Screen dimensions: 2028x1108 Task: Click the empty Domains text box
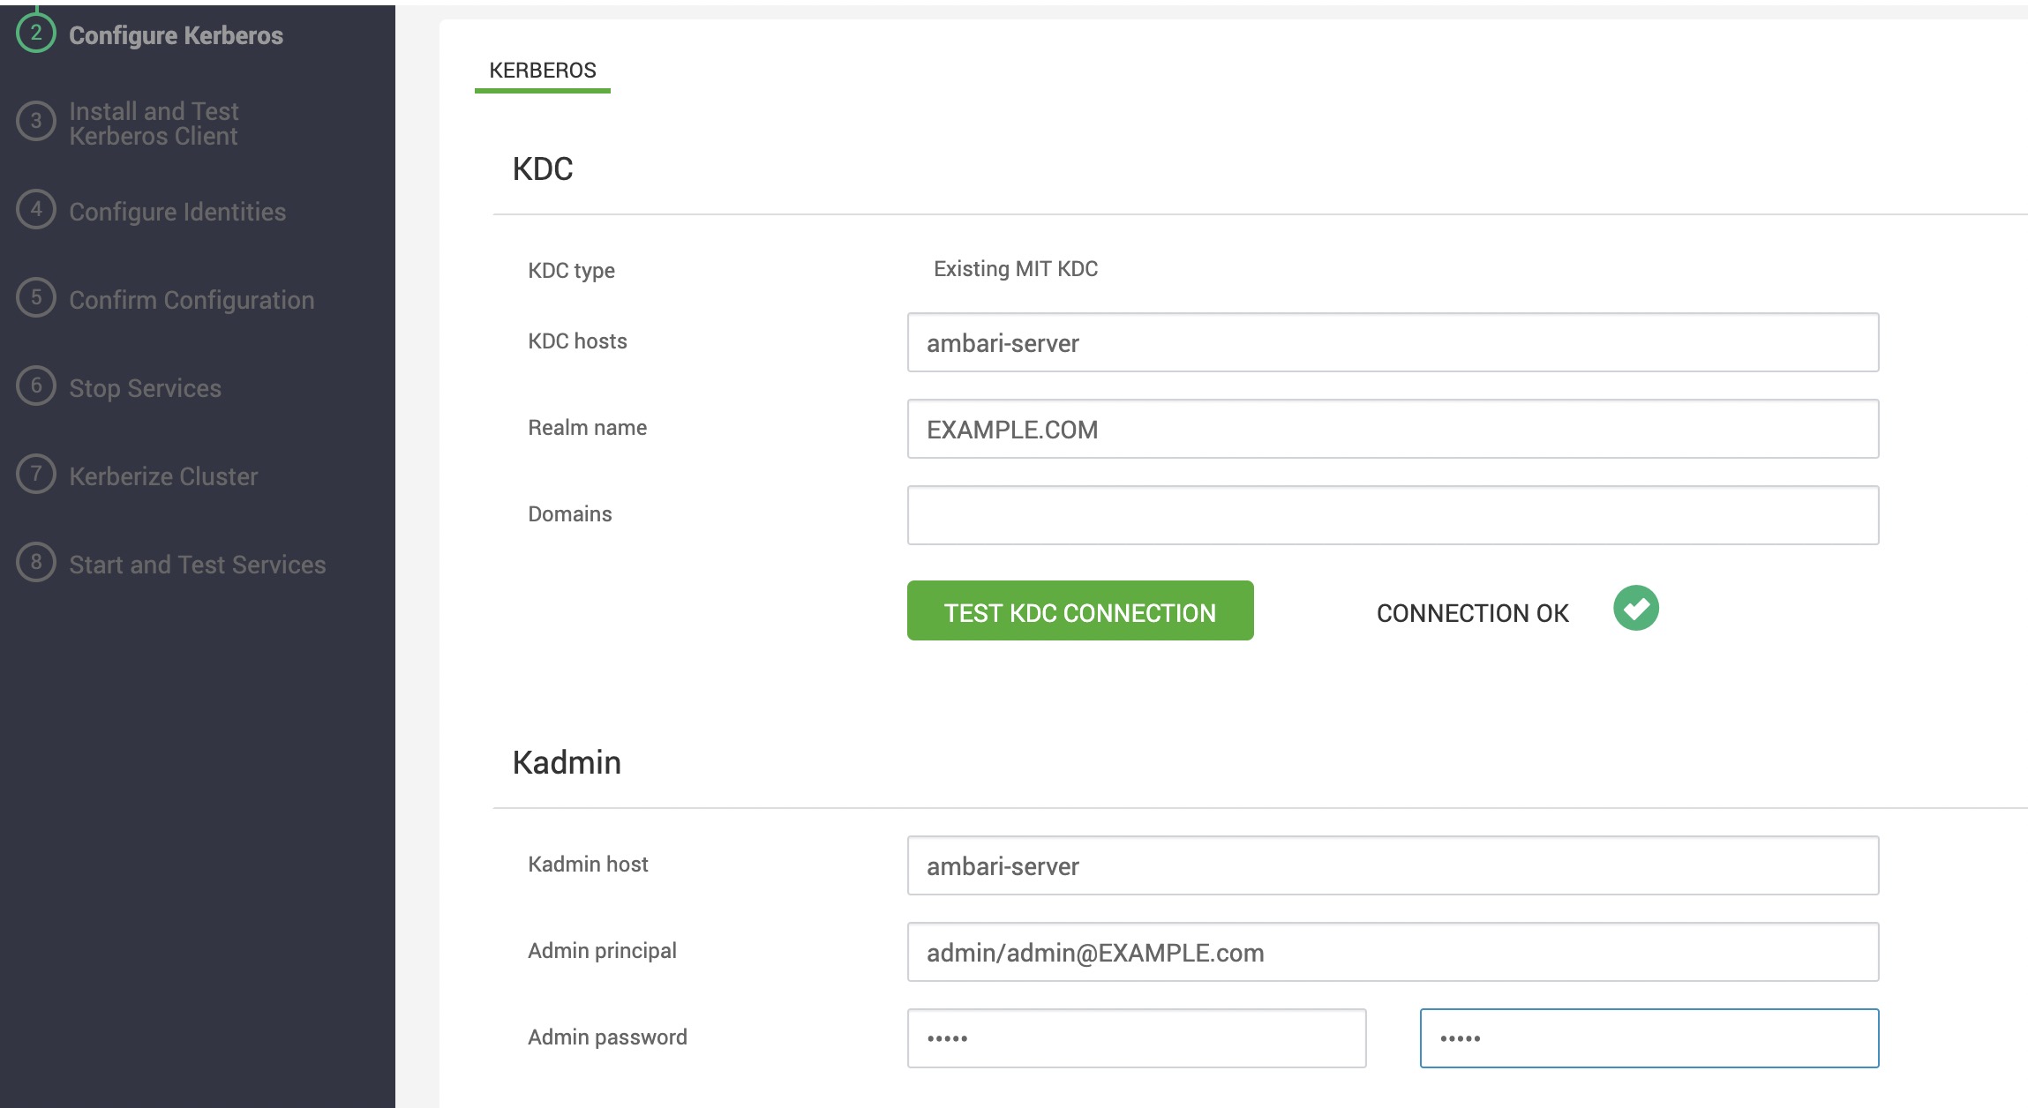point(1392,515)
